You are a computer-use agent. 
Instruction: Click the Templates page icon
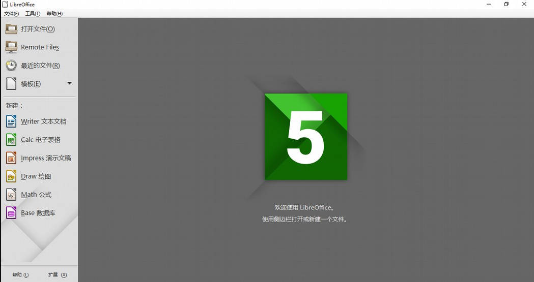tap(11, 84)
